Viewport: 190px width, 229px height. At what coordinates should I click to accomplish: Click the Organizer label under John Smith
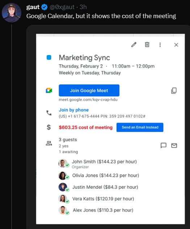click(80, 167)
